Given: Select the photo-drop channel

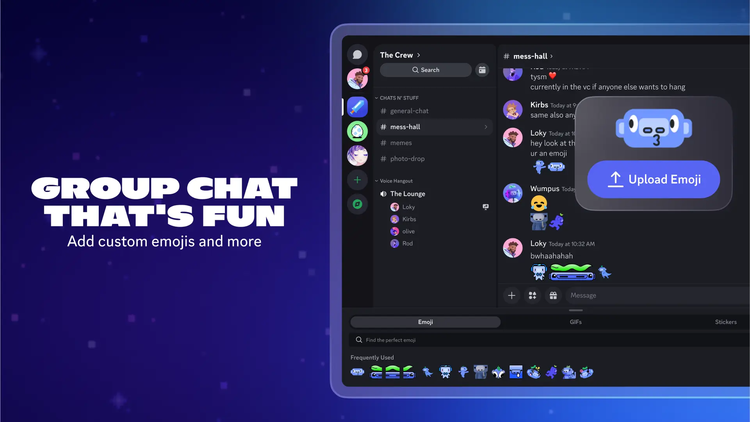Looking at the screenshot, I should pos(408,158).
